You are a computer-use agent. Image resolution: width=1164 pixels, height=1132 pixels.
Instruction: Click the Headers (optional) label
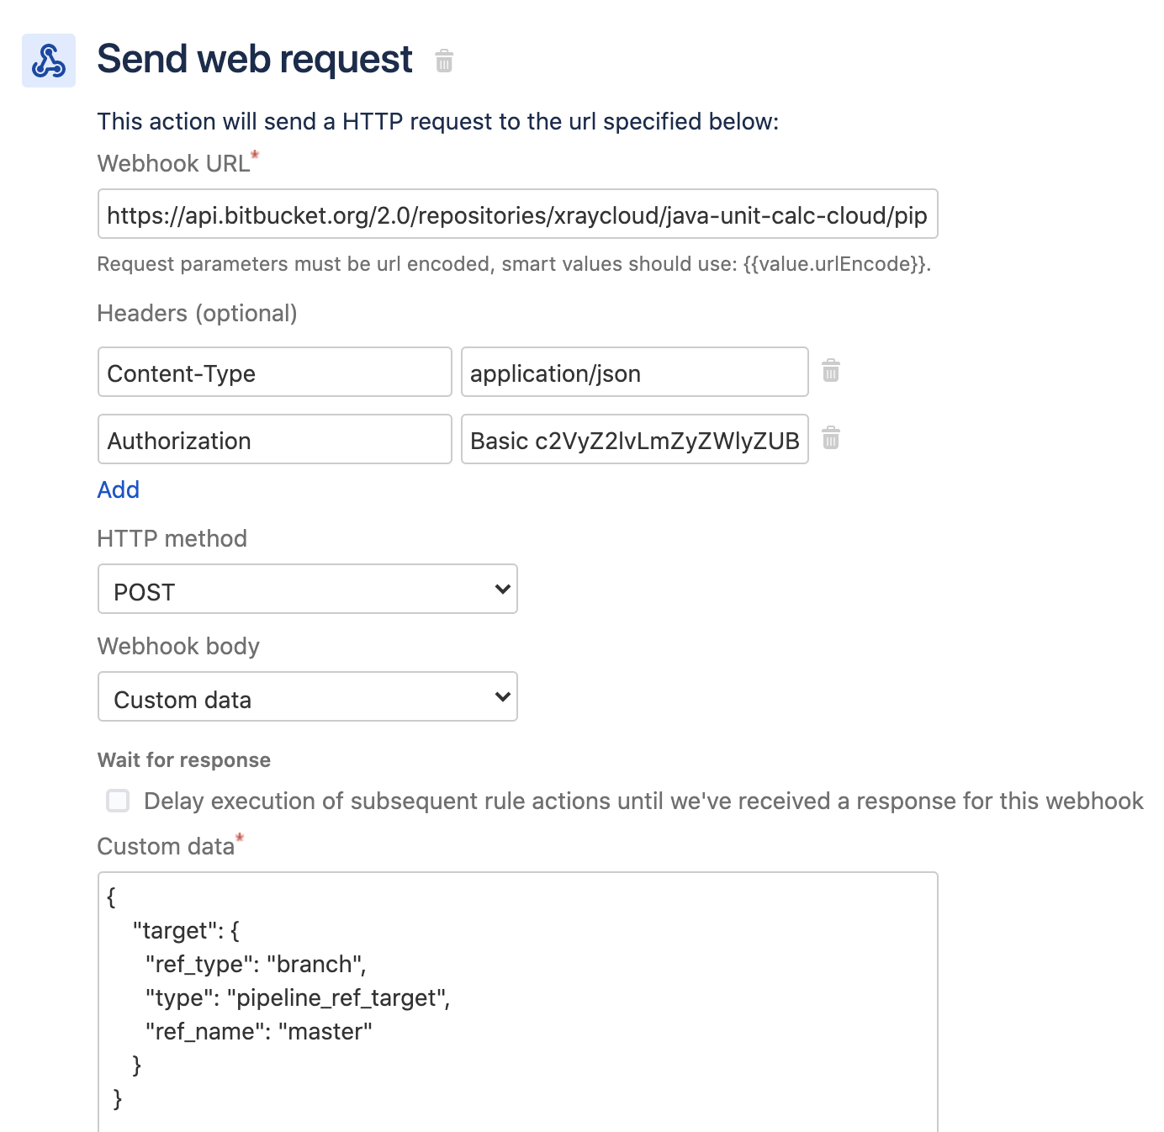[x=198, y=314]
